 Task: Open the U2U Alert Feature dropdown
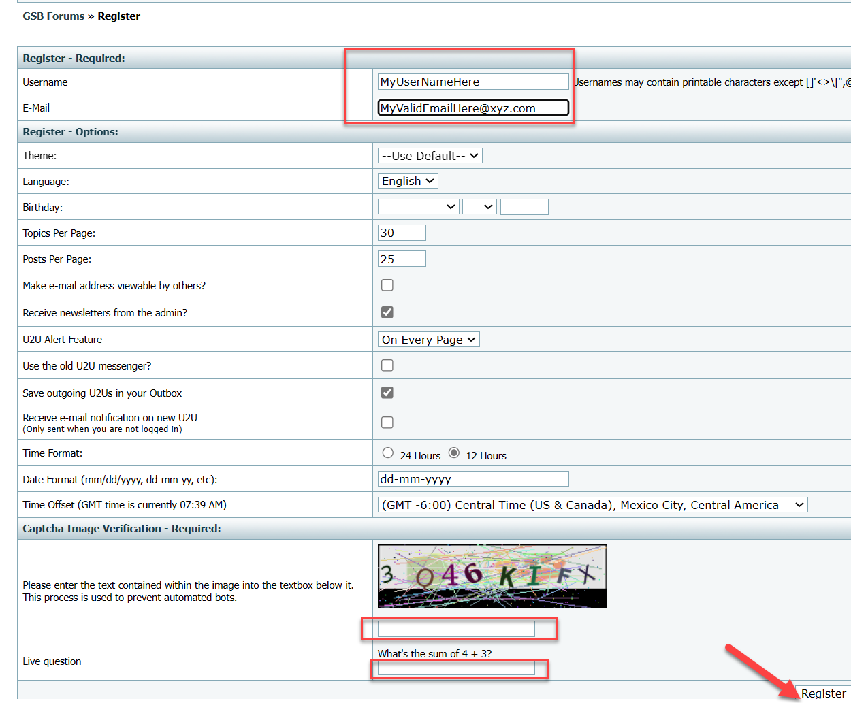click(428, 340)
